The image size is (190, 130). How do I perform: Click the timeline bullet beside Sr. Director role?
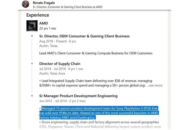pos(32,36)
